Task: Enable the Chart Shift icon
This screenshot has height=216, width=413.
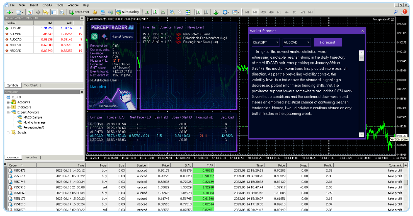Action: (205, 12)
